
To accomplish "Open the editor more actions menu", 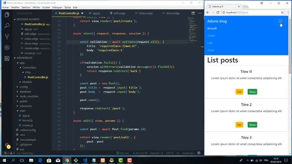I will 200,13.
